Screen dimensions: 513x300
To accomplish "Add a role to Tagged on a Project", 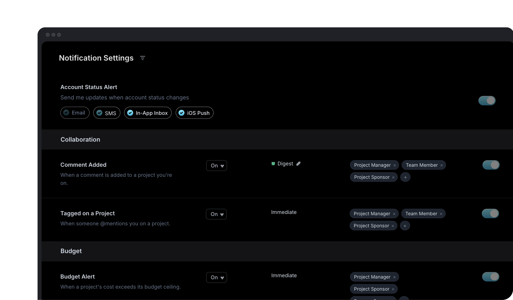I will 405,226.
